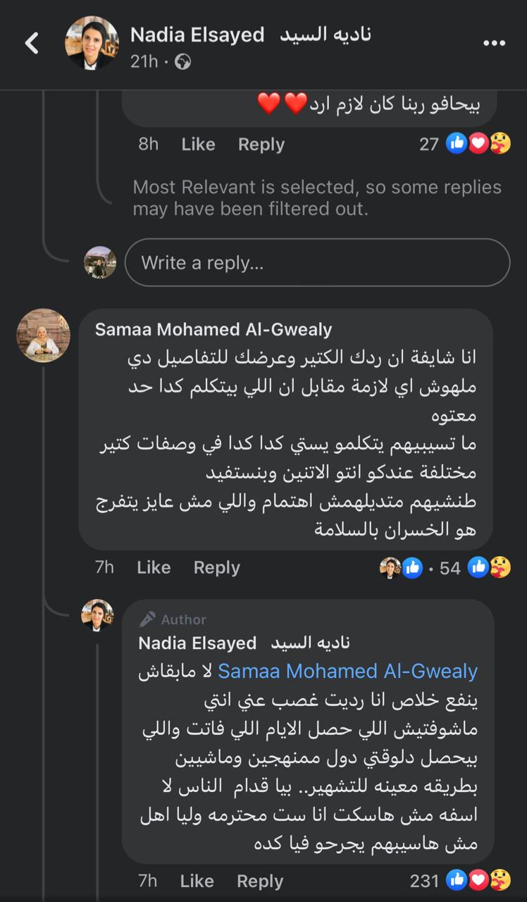Reply to Samaa Mohamed Al-Gwealy's comment
The width and height of the screenshot is (527, 902).
tap(216, 567)
